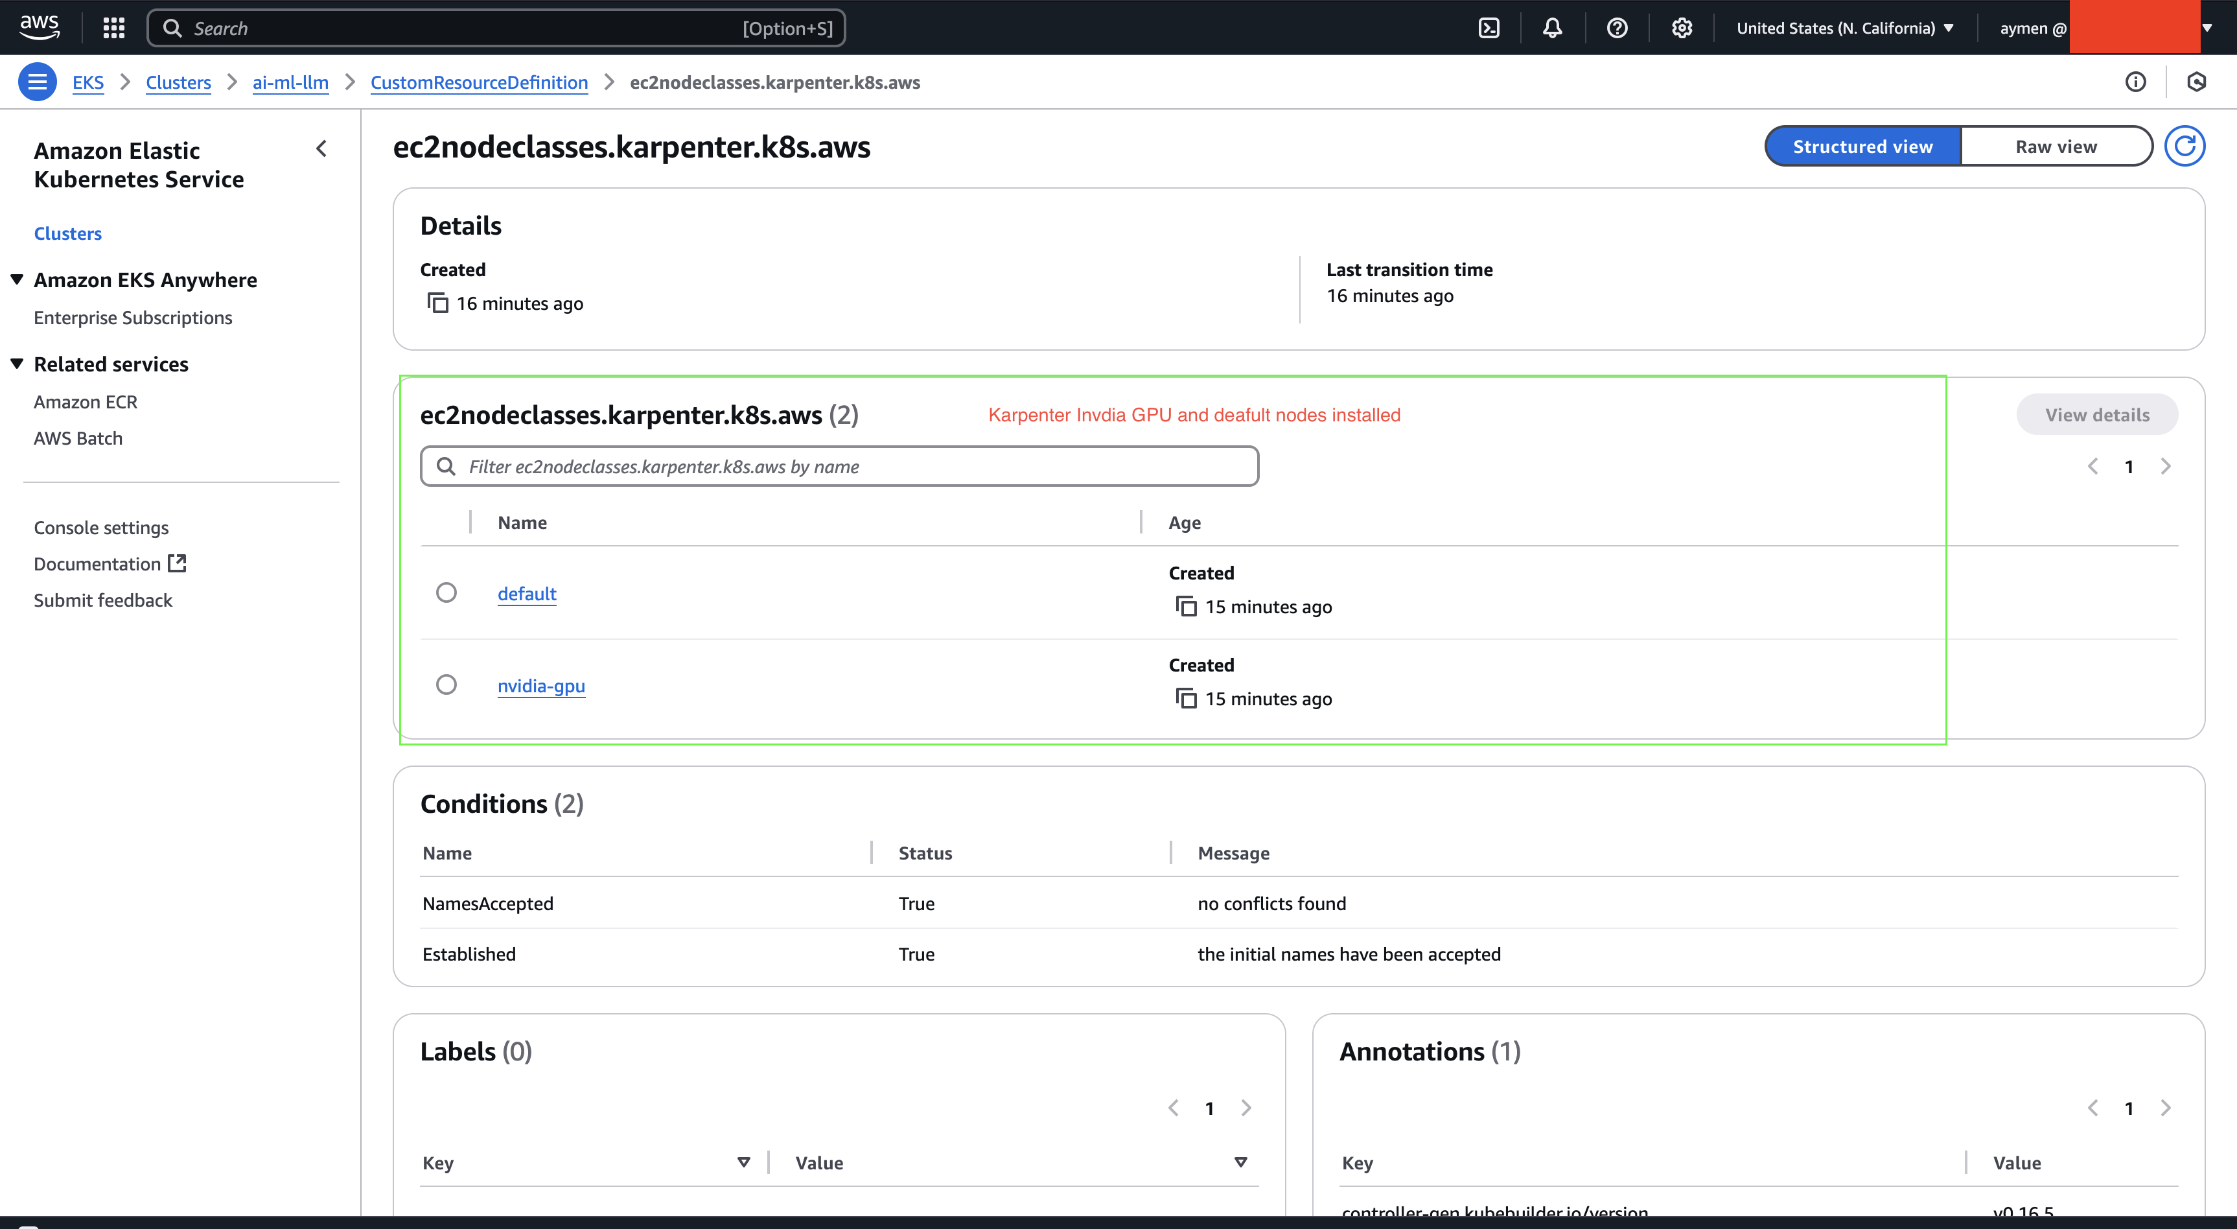Collapse the Amazon EKS Anywhere section

click(16, 279)
